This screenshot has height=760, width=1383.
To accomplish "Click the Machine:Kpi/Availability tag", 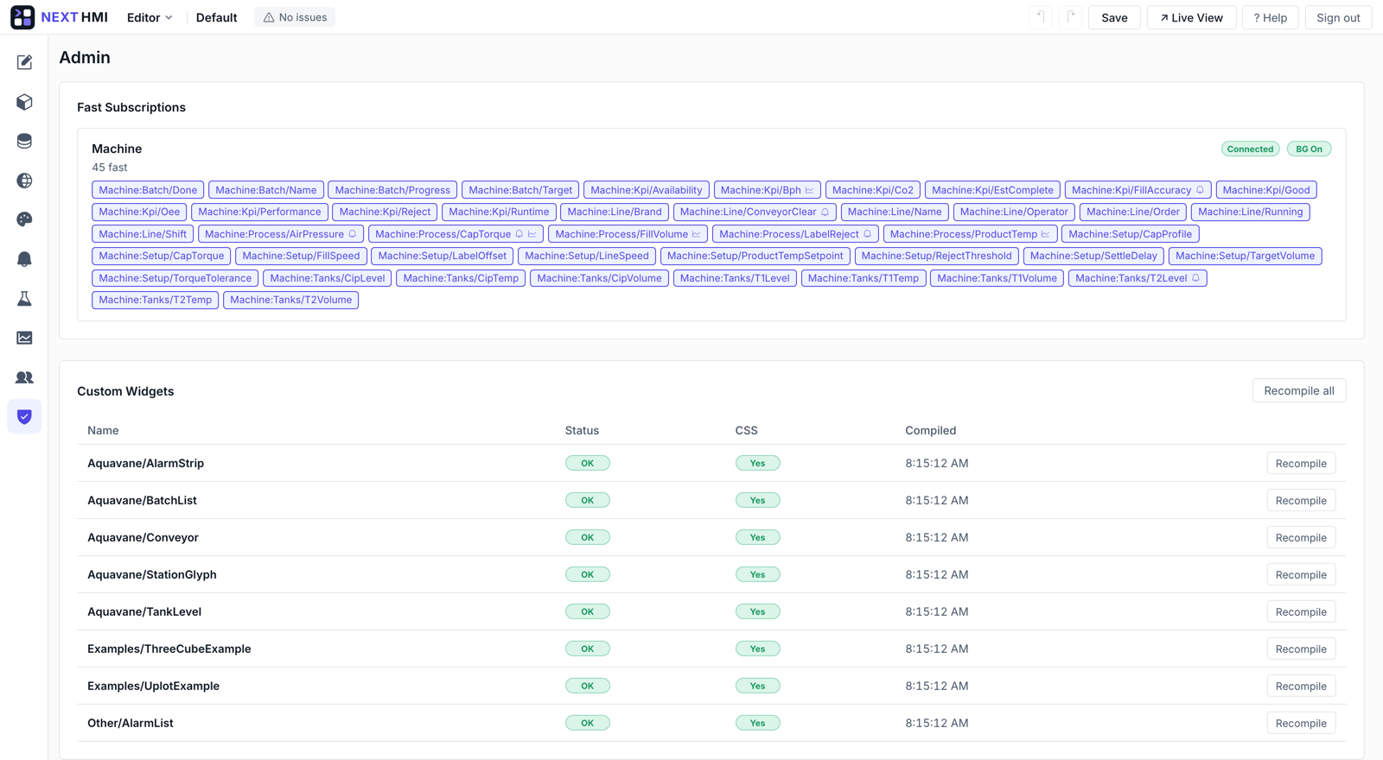I will [x=647, y=190].
